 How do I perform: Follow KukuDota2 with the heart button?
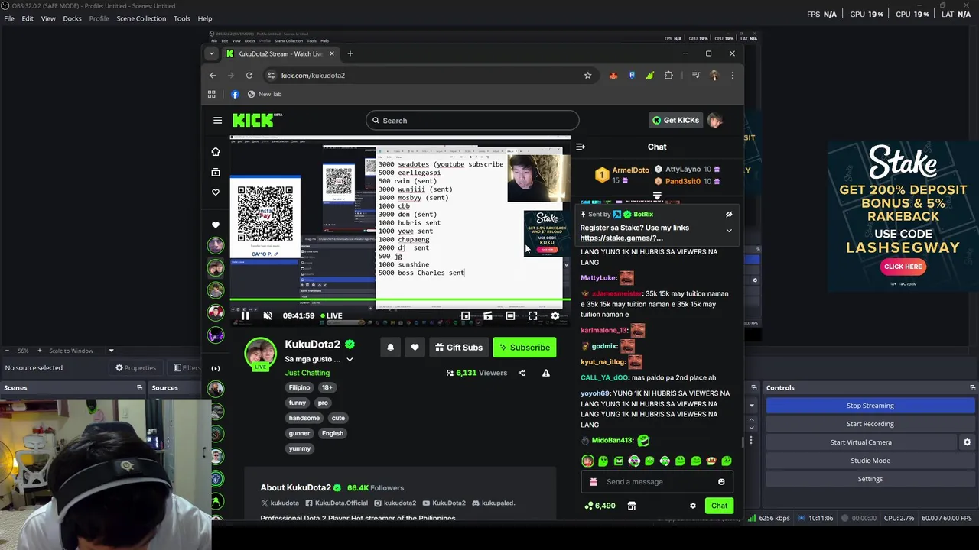click(415, 348)
